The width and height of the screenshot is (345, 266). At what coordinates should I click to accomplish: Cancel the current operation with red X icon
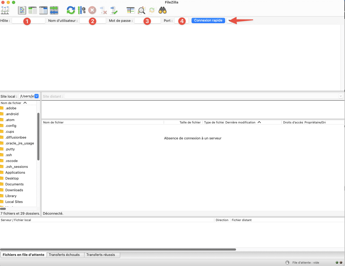pos(92,10)
